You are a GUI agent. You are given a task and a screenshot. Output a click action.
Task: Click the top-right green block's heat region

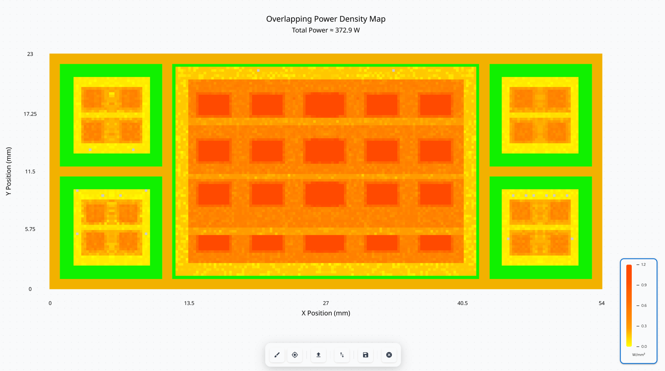(540, 115)
